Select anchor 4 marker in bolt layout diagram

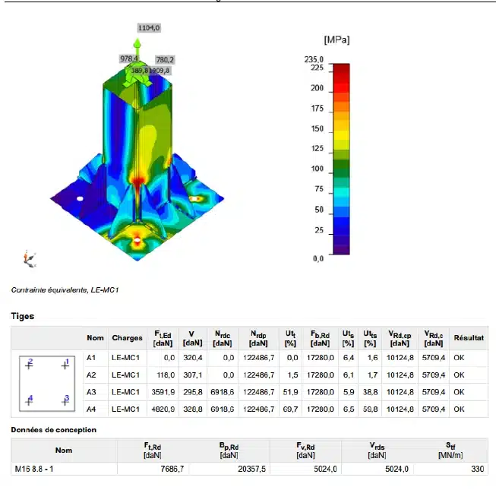(29, 400)
